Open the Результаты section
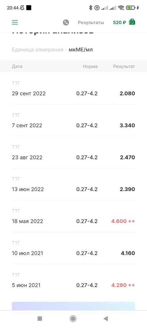The image size is (147, 328). pos(91,23)
